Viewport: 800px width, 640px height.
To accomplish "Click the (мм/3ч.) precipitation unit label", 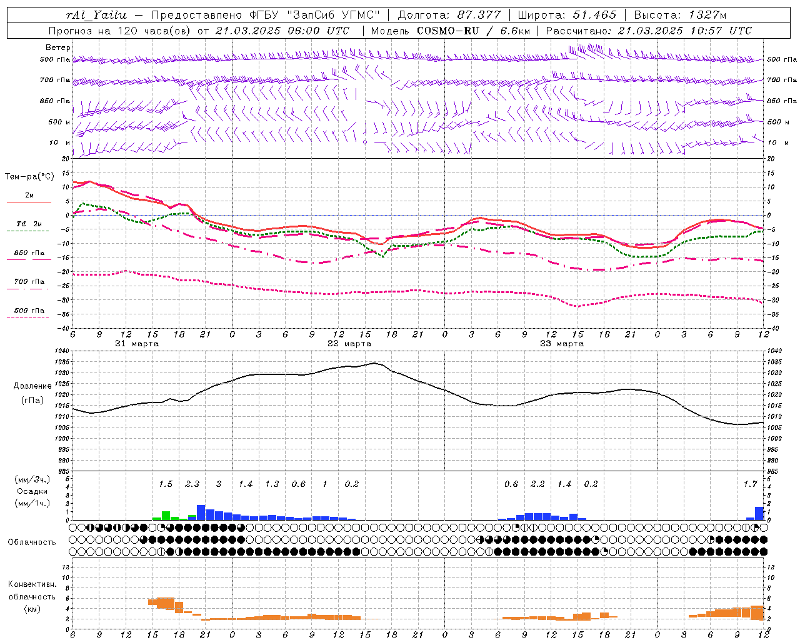I will (x=32, y=480).
